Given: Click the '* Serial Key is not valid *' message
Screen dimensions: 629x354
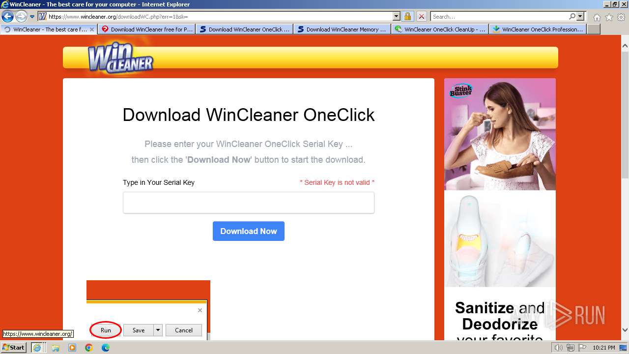Looking at the screenshot, I should 337,182.
